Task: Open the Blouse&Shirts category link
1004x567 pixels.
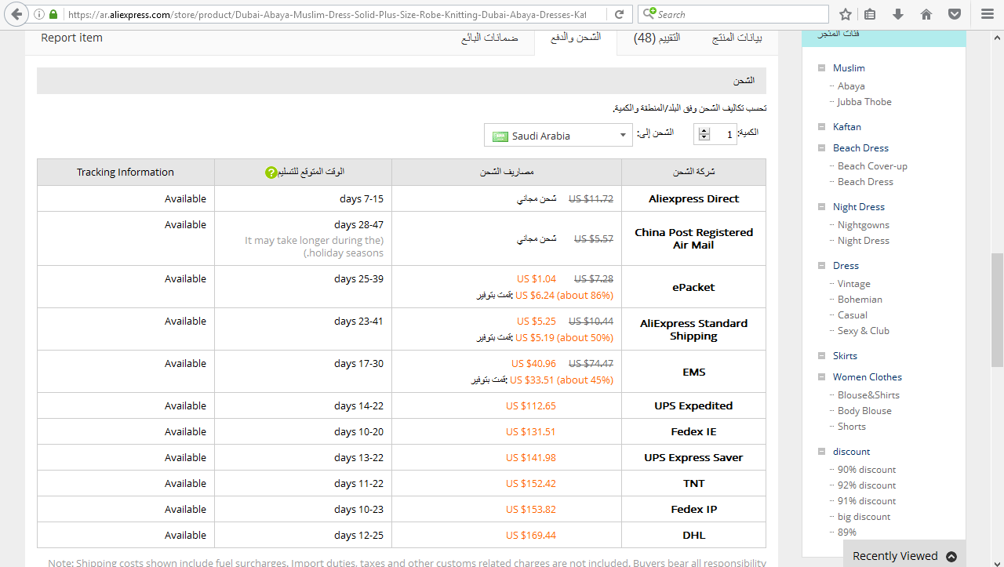Action: tap(868, 395)
